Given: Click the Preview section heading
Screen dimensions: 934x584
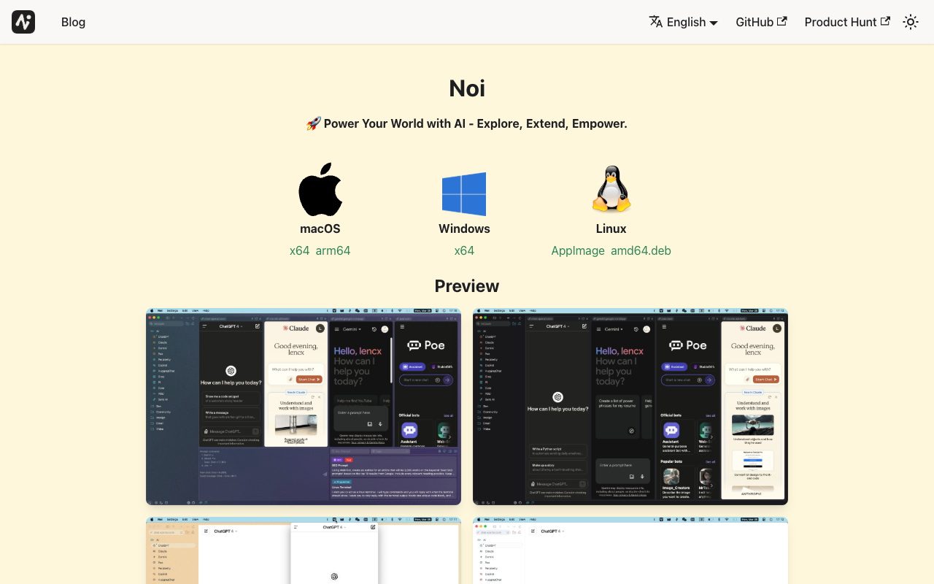Looking at the screenshot, I should click(x=467, y=285).
